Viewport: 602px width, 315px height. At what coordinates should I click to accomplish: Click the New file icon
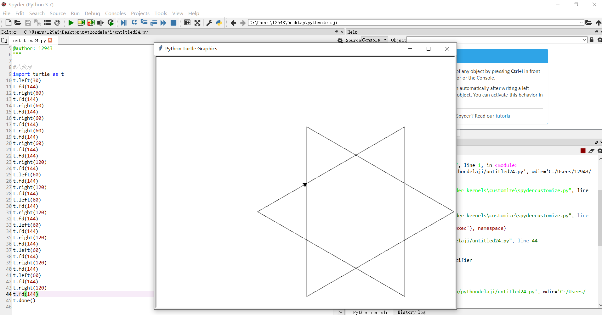point(9,23)
